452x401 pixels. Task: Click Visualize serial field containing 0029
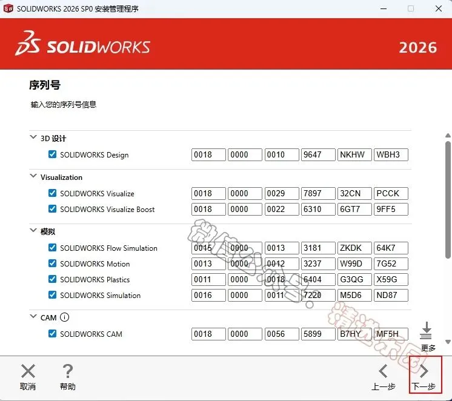(282, 193)
